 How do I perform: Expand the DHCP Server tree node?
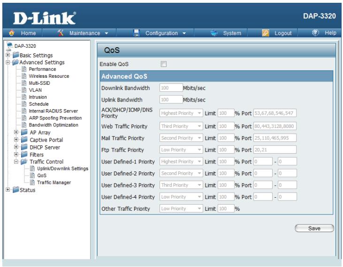(16, 147)
